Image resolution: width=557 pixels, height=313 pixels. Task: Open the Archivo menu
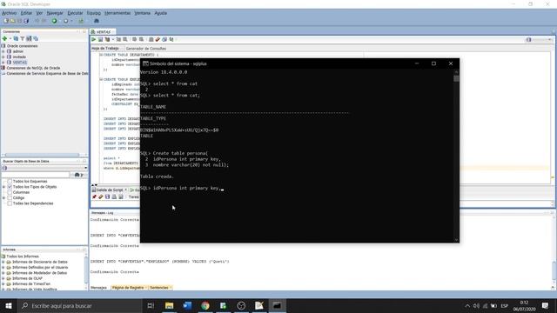coord(10,13)
